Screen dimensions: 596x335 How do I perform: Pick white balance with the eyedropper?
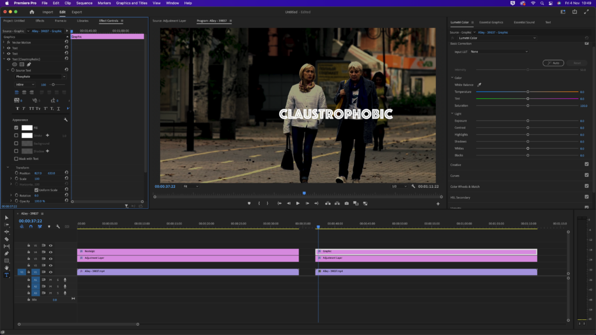pos(480,85)
